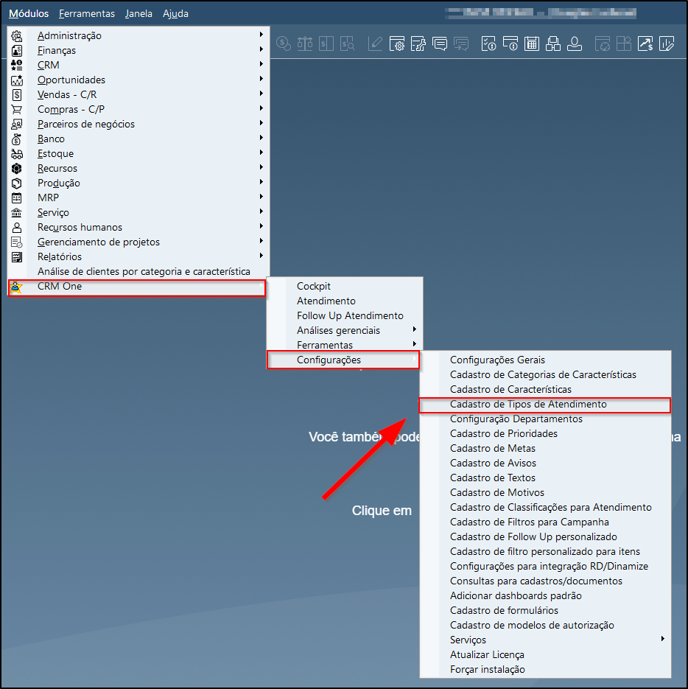Select Cadastro de Tipos de Atendimento

pos(528,405)
